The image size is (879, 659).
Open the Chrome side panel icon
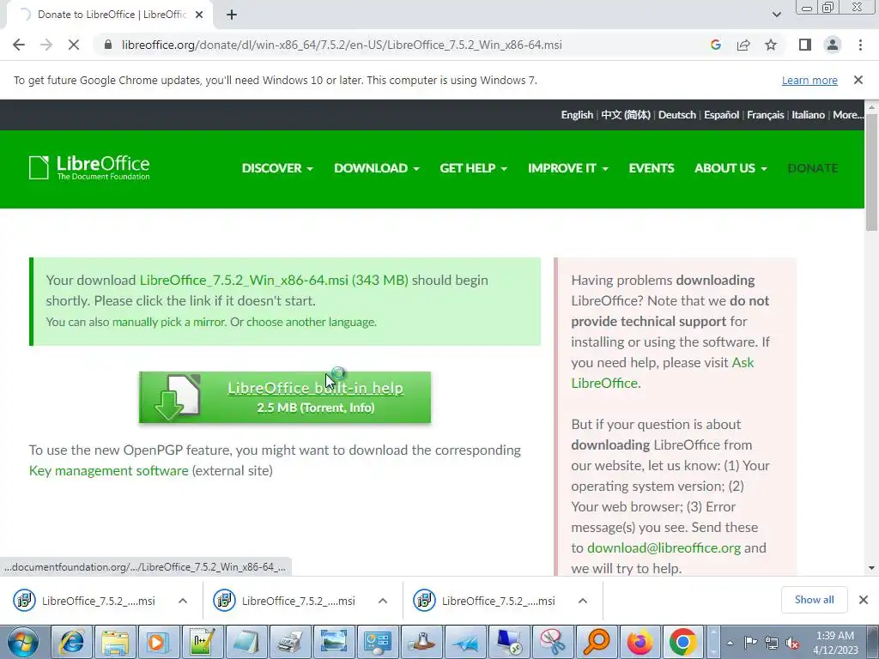tap(805, 45)
